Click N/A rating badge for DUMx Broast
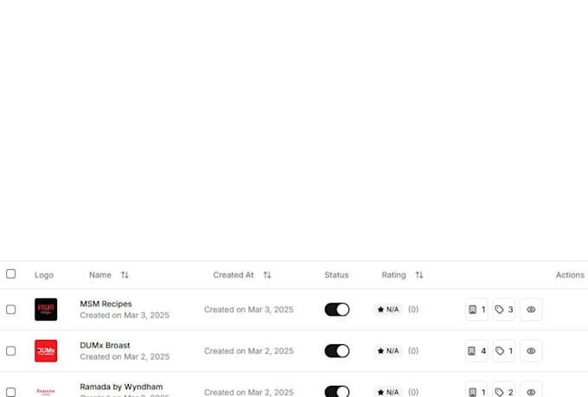 coord(388,351)
